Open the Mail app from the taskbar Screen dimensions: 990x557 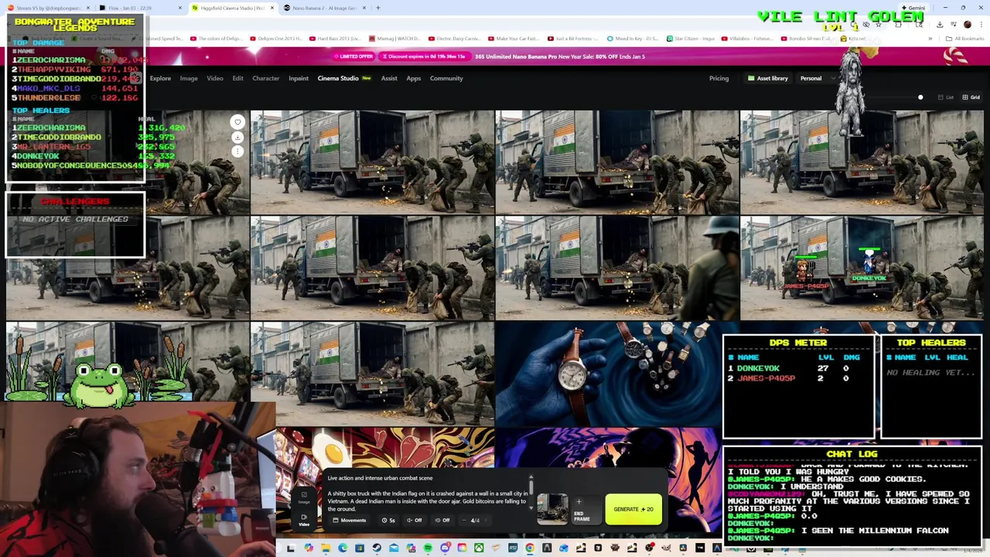394,548
